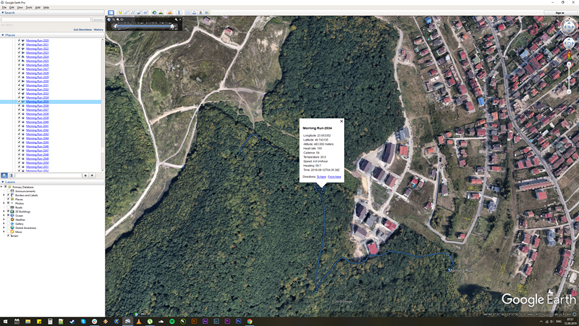579x326 pixels.
Task: Open the Add menu
Action: 37,7
